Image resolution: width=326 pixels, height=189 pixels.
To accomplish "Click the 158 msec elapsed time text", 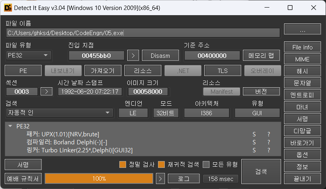I will pyautogui.click(x=221, y=179).
